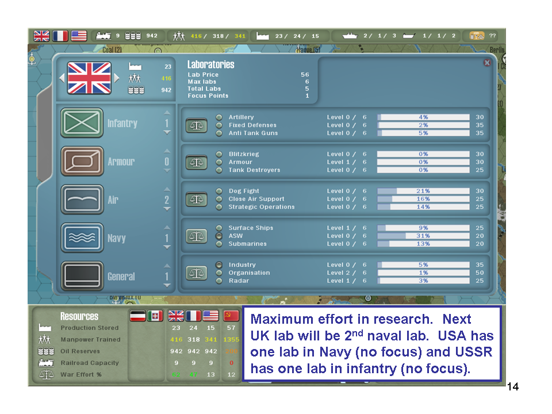
Task: Click the Organisation research label
Action: (249, 273)
